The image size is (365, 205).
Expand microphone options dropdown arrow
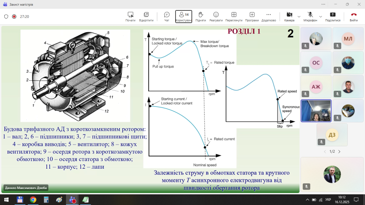tap(320, 16)
